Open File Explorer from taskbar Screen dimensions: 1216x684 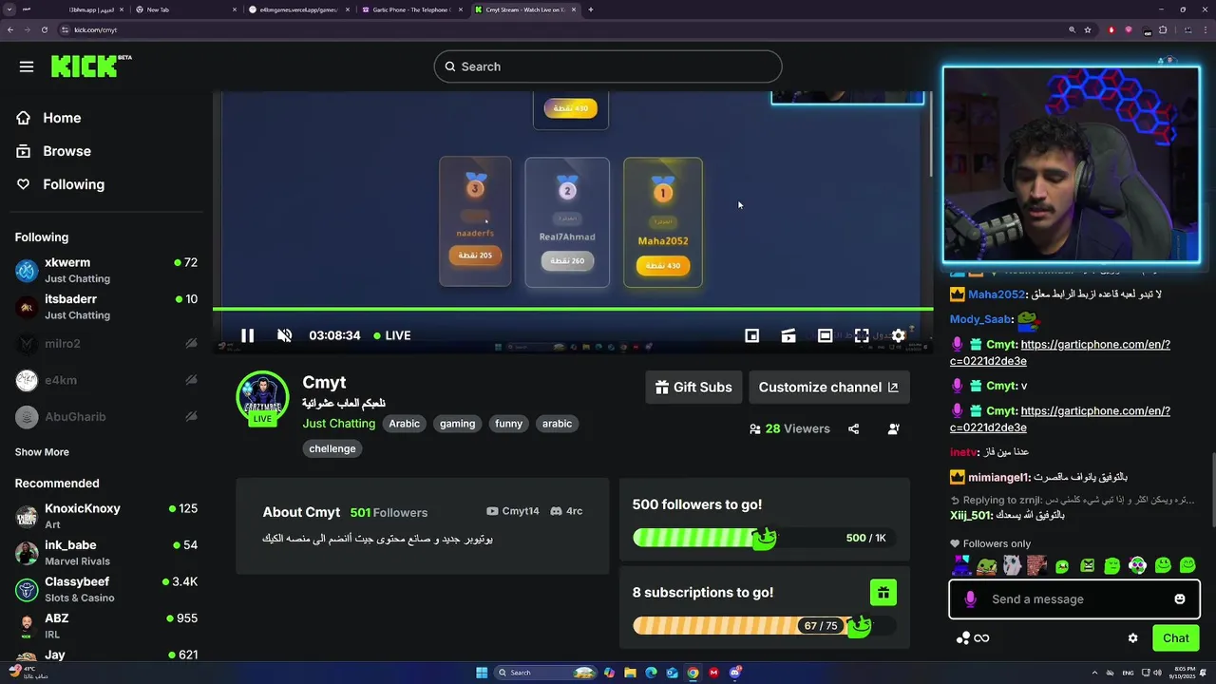(x=630, y=673)
